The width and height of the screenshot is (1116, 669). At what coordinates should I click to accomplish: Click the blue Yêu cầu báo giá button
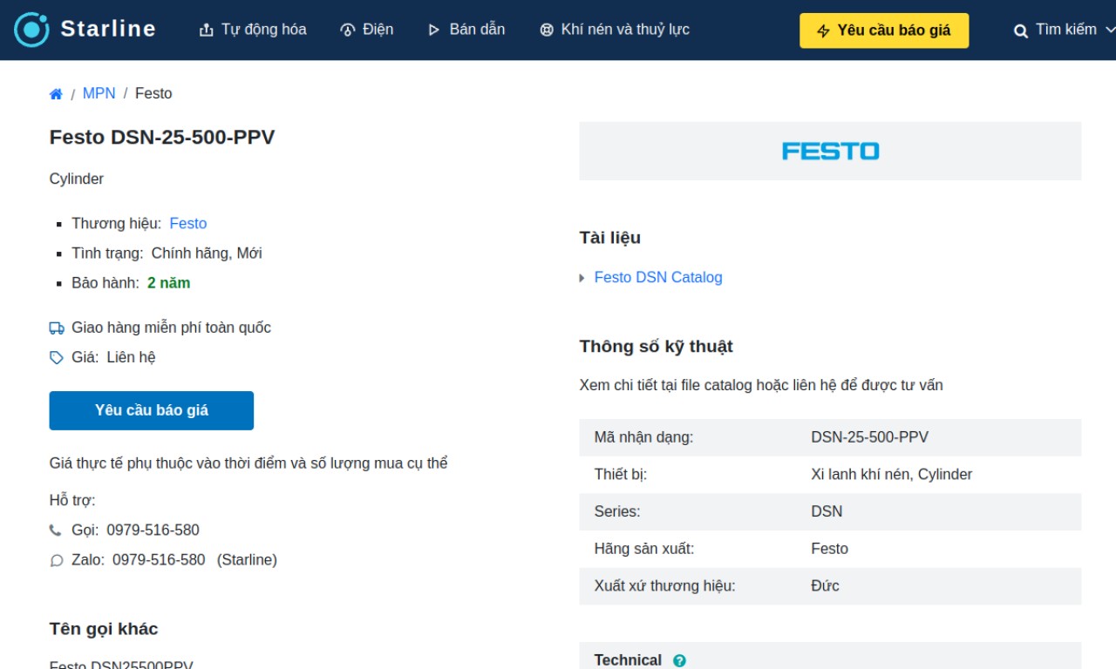click(152, 410)
